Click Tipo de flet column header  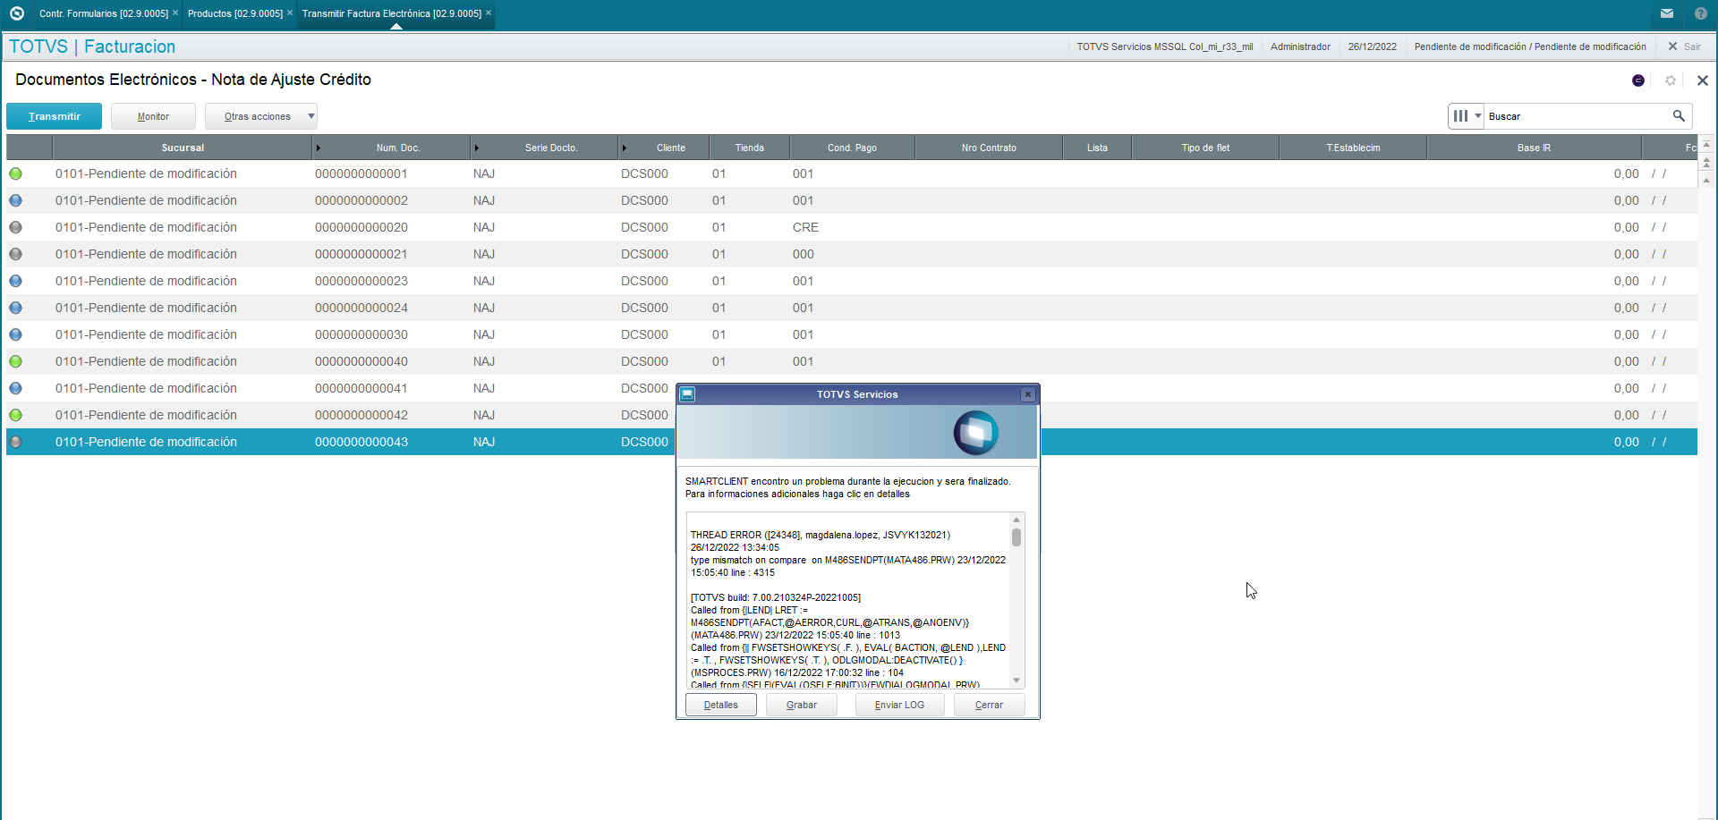pos(1205,148)
